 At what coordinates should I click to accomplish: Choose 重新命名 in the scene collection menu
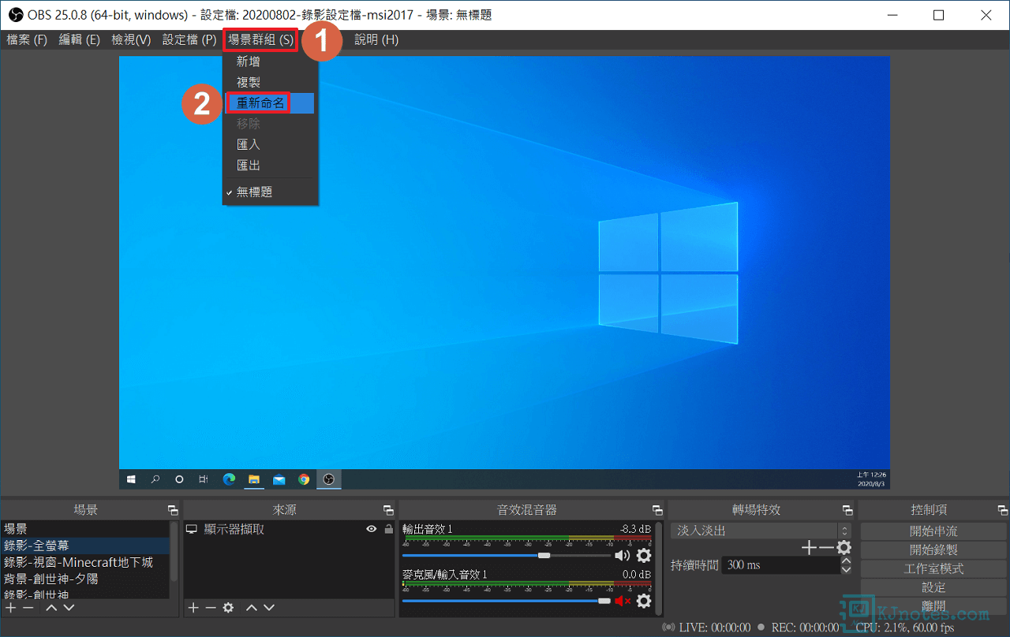[270, 103]
